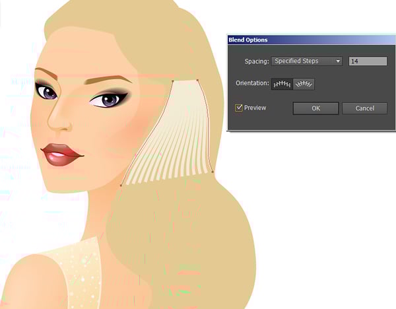Select Align to Path orientation icon
Viewport: 396px width, 309px height.
click(x=304, y=84)
